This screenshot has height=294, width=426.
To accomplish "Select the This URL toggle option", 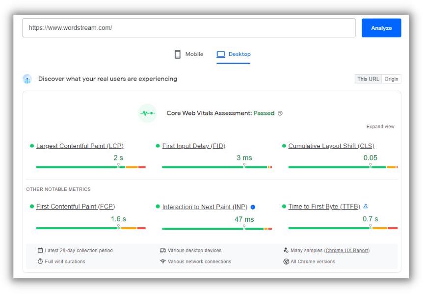I will click(x=368, y=79).
